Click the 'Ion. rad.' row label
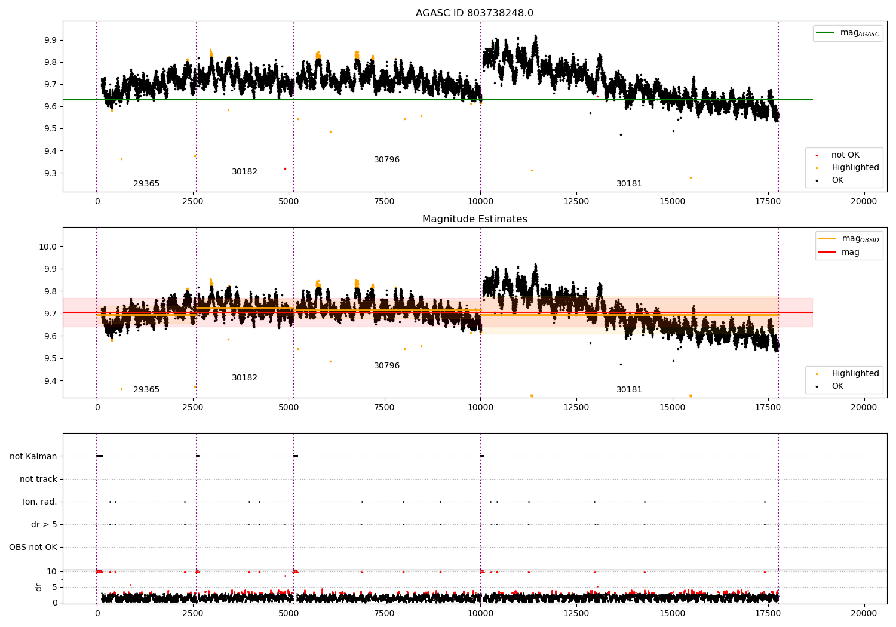Image resolution: width=896 pixels, height=627 pixels. pyautogui.click(x=40, y=502)
